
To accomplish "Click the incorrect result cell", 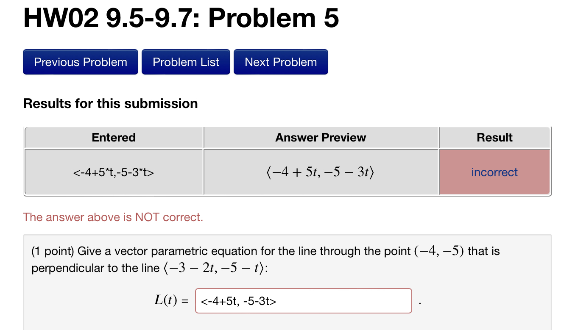I will click(x=494, y=172).
